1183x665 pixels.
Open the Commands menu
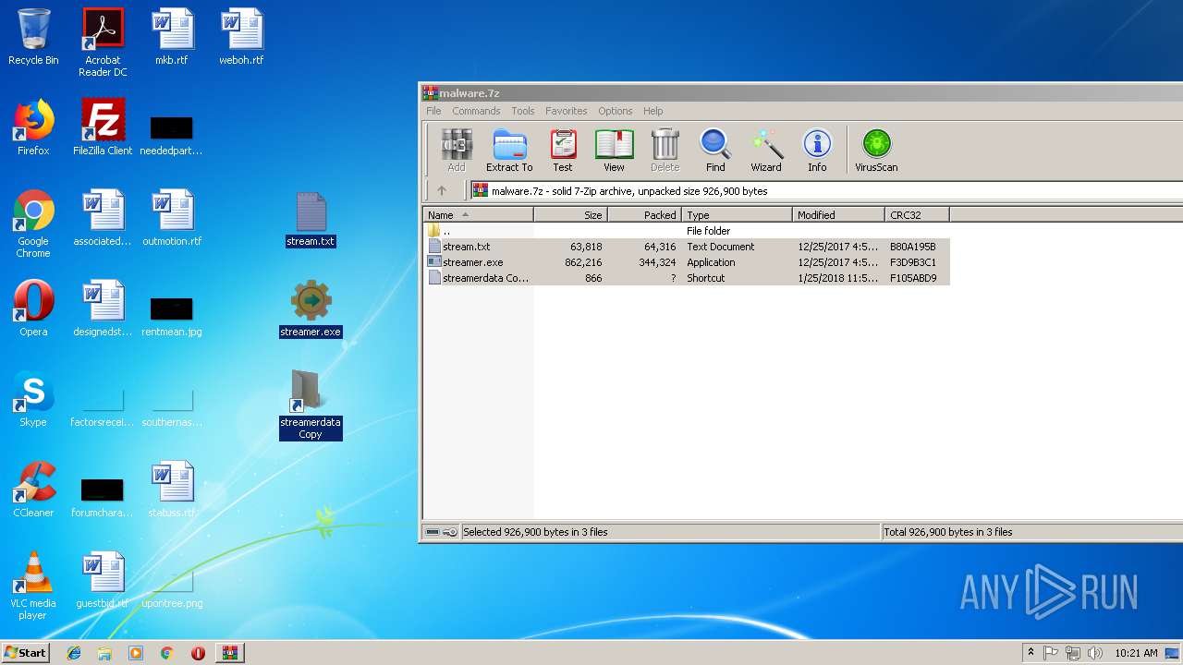476,111
